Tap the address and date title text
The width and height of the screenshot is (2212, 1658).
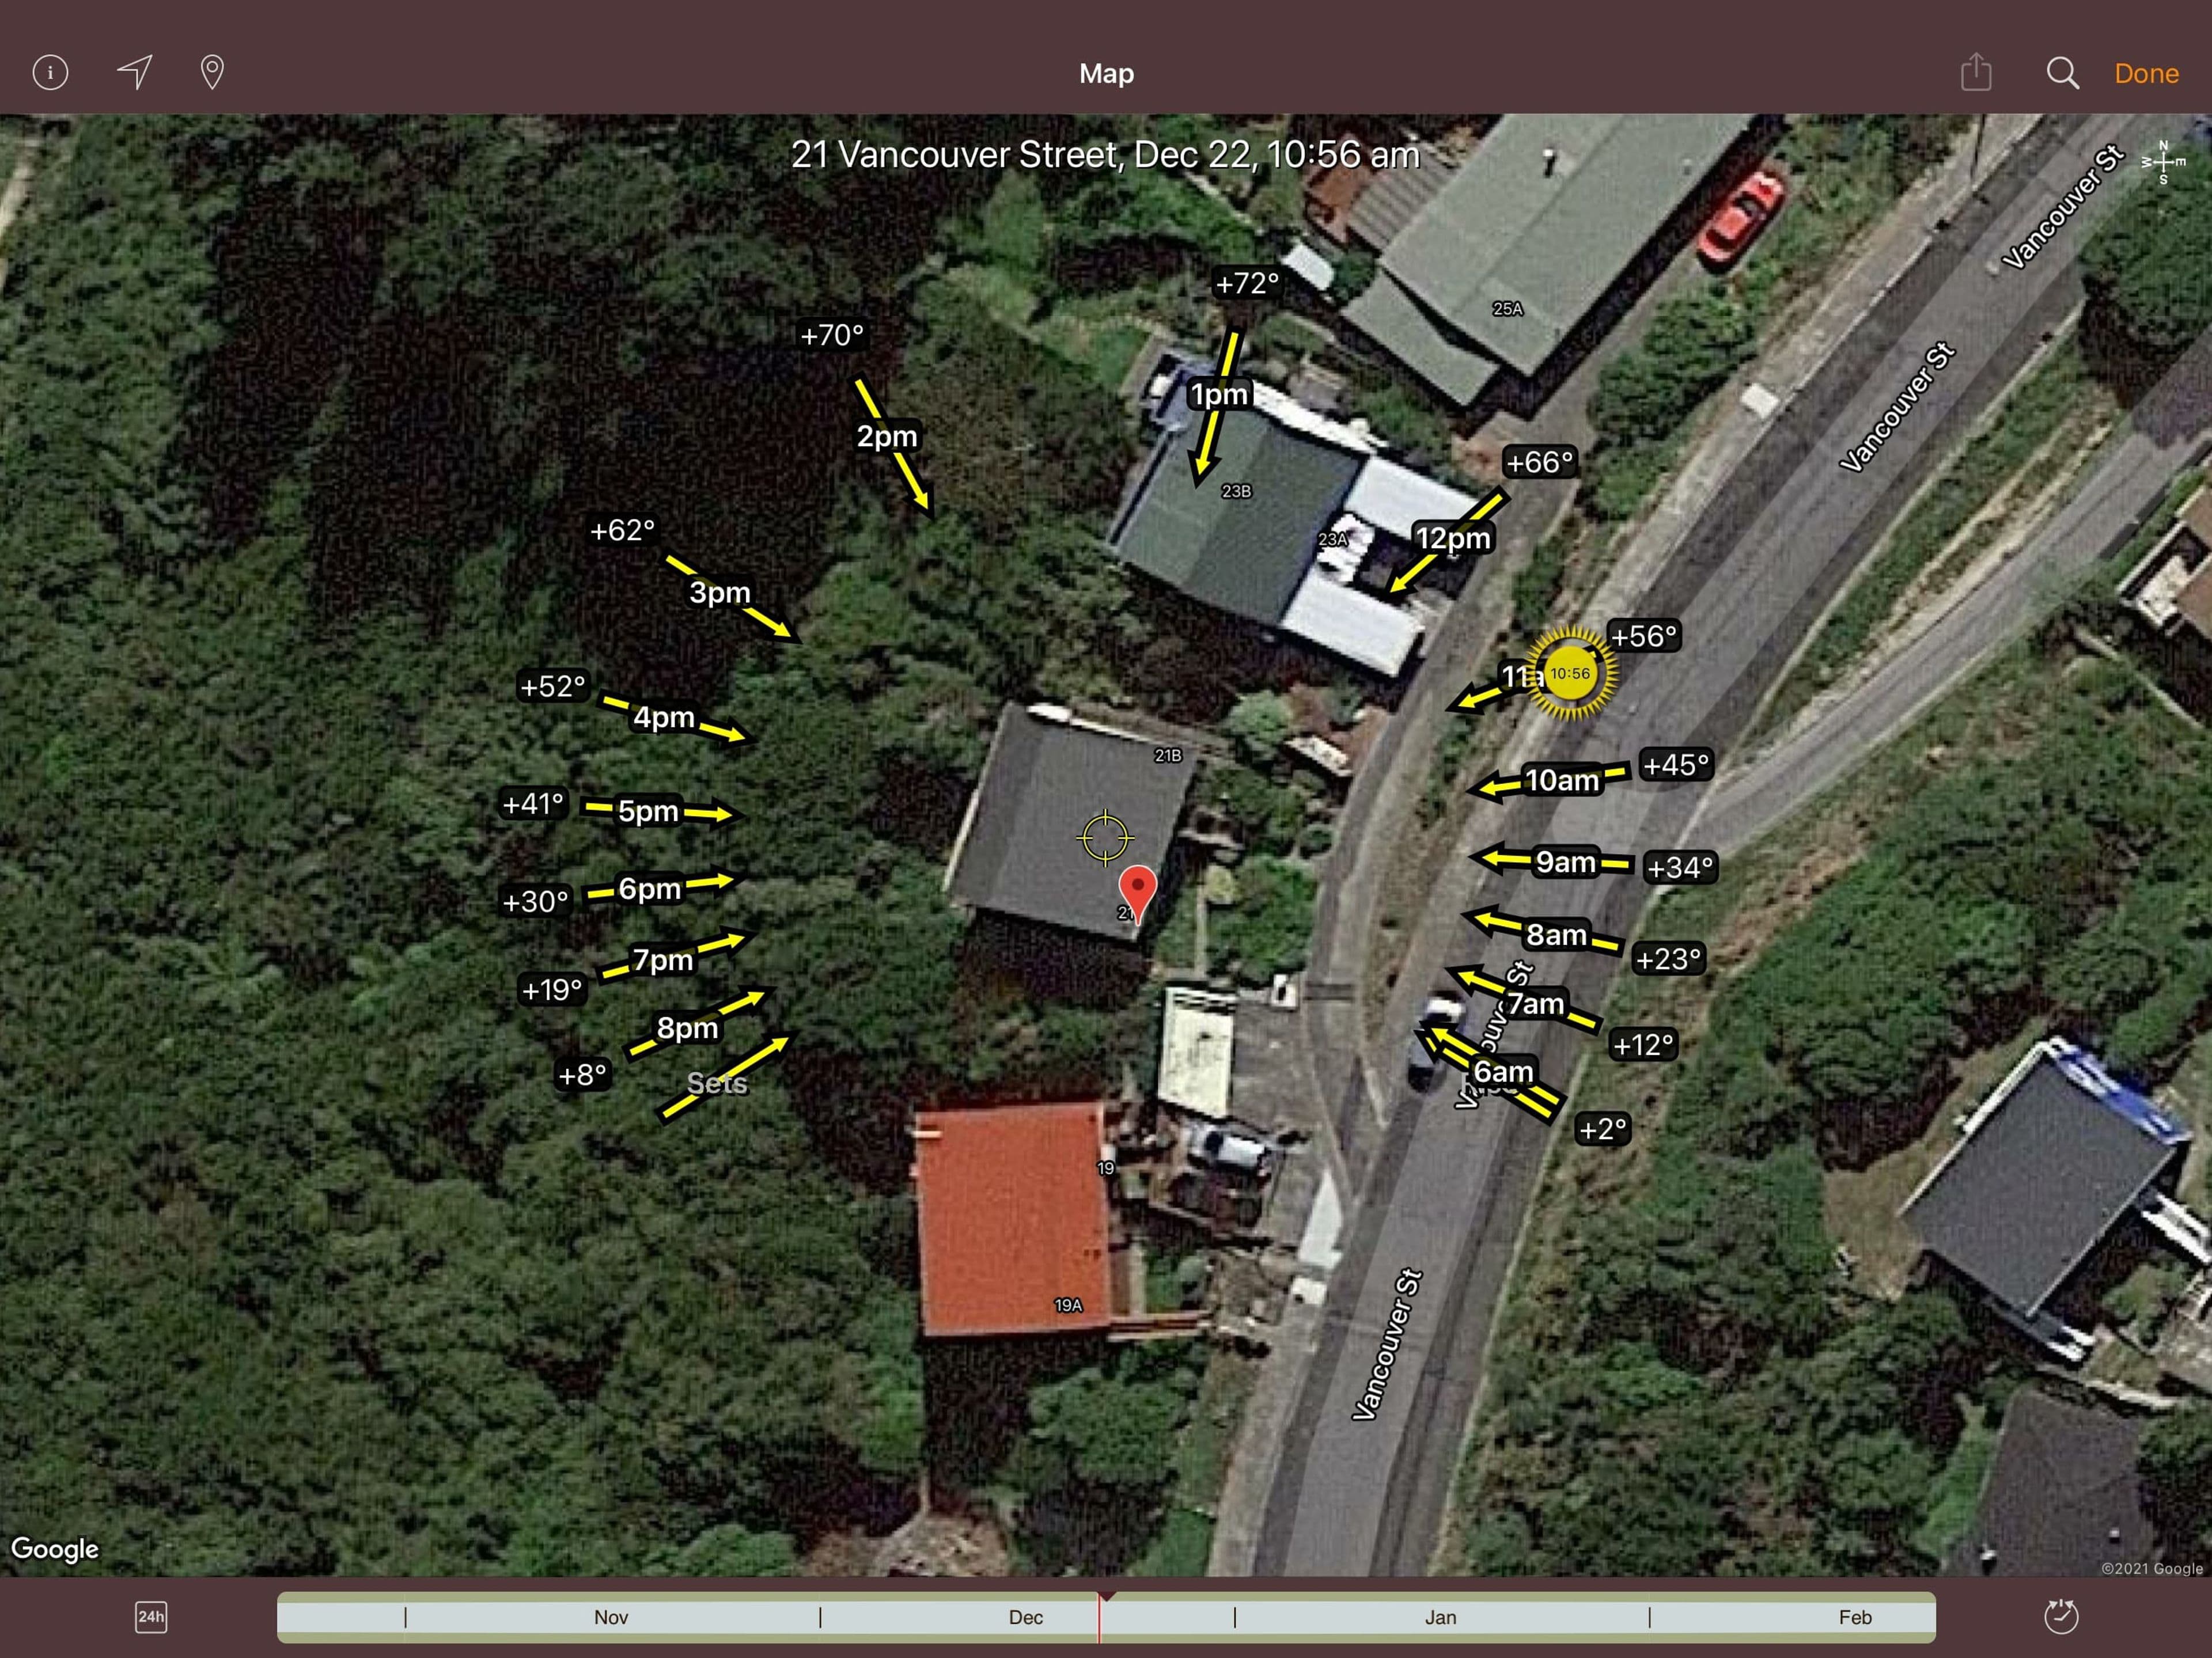pos(1105,155)
